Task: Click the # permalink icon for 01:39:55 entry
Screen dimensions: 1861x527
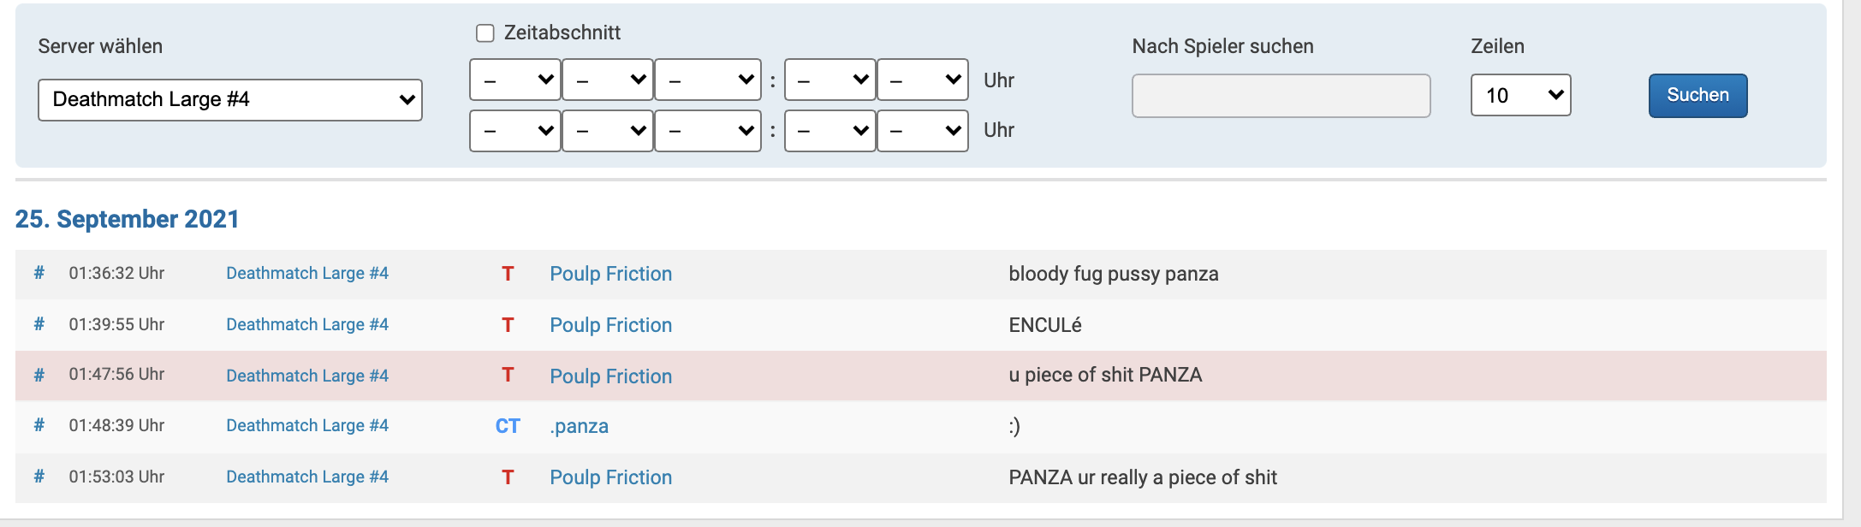Action: 39,324
